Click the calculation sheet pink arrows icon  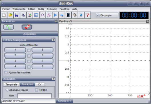[x=49, y=15]
